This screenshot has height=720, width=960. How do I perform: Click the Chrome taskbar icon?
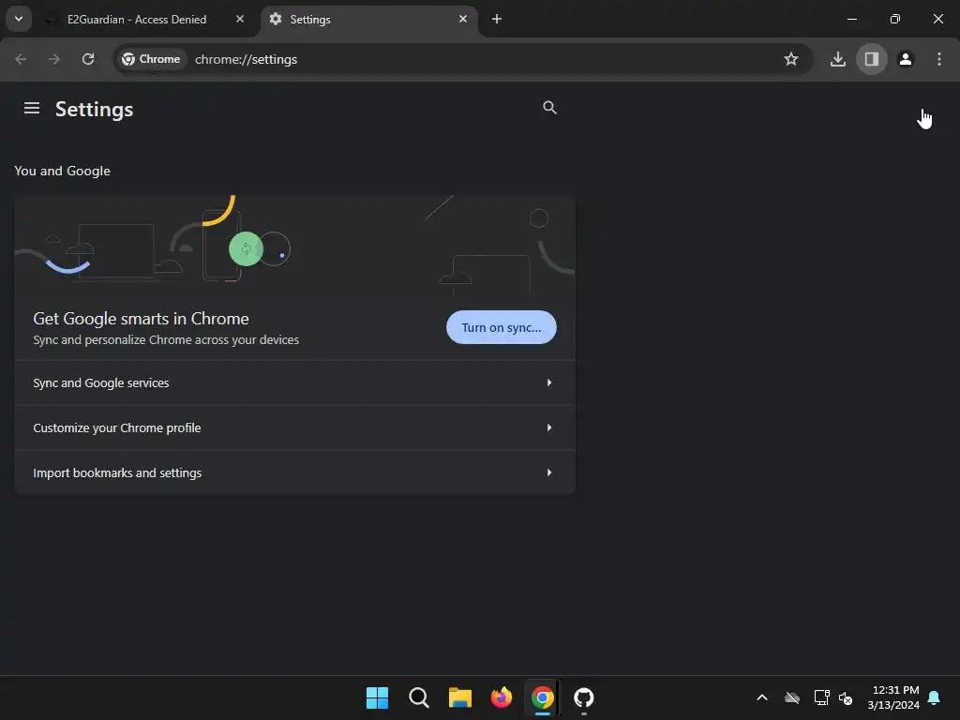coord(543,697)
